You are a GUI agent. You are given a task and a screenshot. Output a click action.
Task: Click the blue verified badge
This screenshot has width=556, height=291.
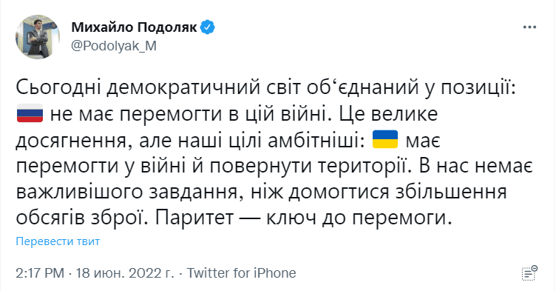208,27
